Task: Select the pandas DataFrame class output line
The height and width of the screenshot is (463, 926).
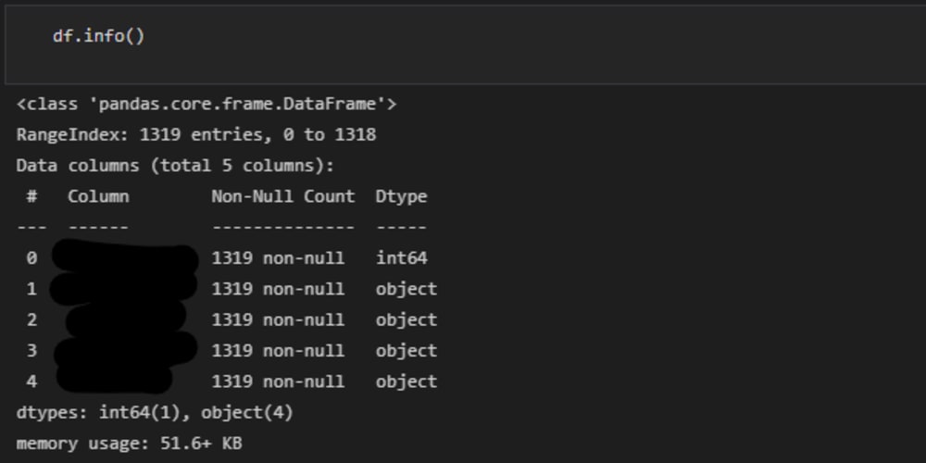Action: 206,104
